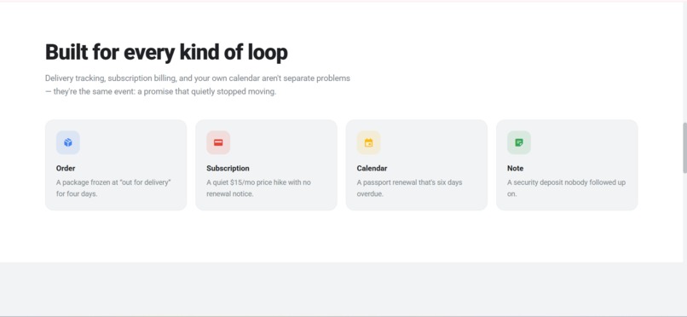Select the 'Calendar' card title
The image size is (687, 317).
[x=372, y=168]
